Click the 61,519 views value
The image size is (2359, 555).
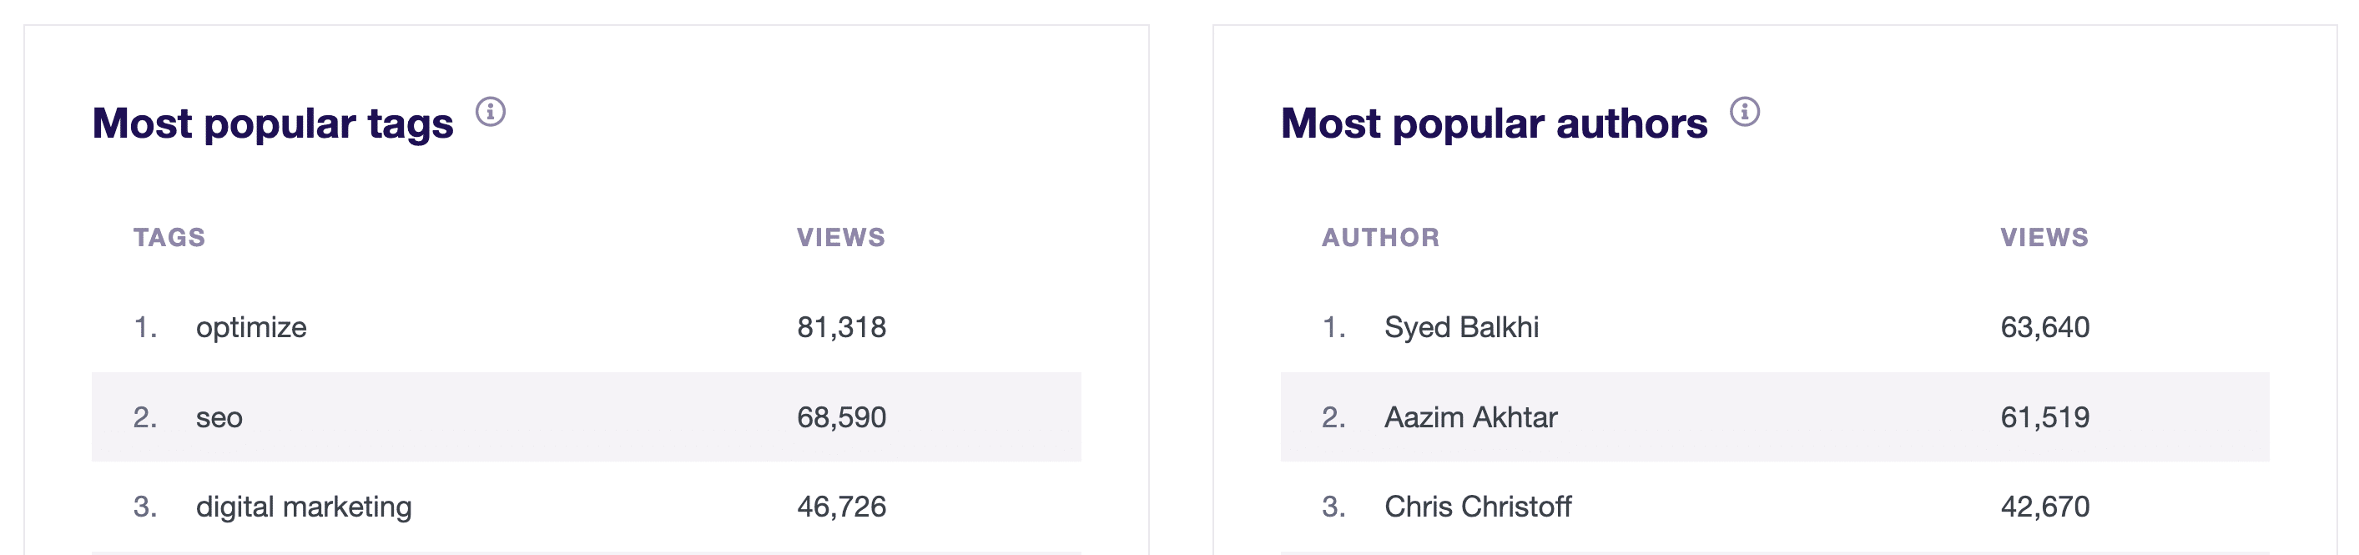[2045, 416]
